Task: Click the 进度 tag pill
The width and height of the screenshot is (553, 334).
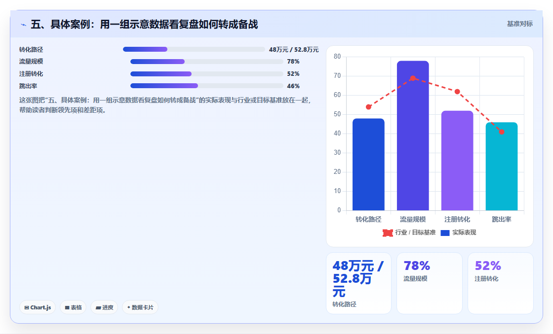Action: 104,307
